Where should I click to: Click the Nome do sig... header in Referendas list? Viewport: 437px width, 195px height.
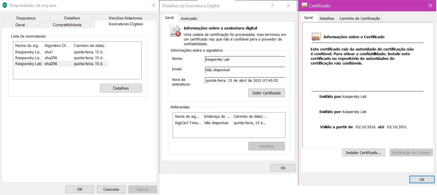pos(188,116)
